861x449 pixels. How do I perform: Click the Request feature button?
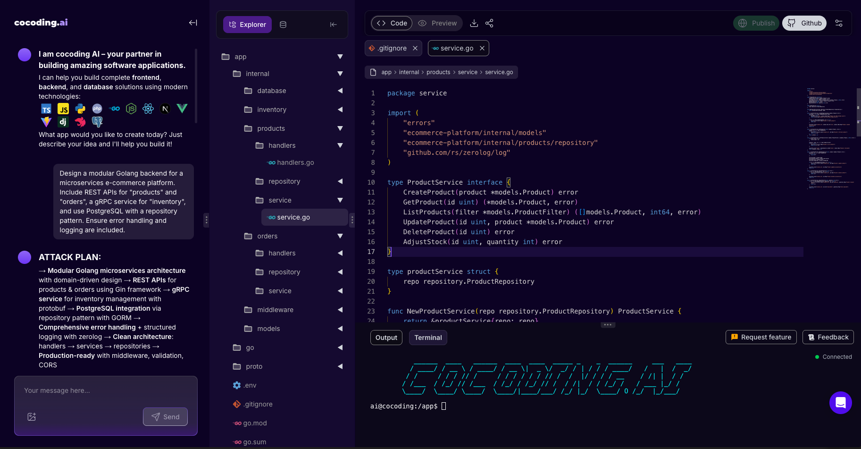(761, 337)
